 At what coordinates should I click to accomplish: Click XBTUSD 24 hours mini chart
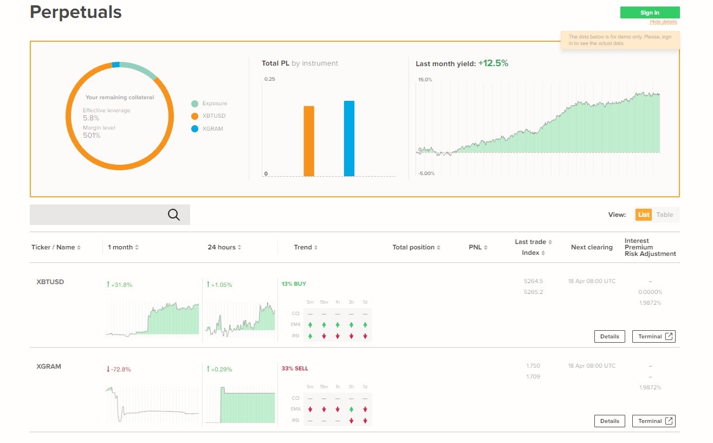pyautogui.click(x=240, y=319)
